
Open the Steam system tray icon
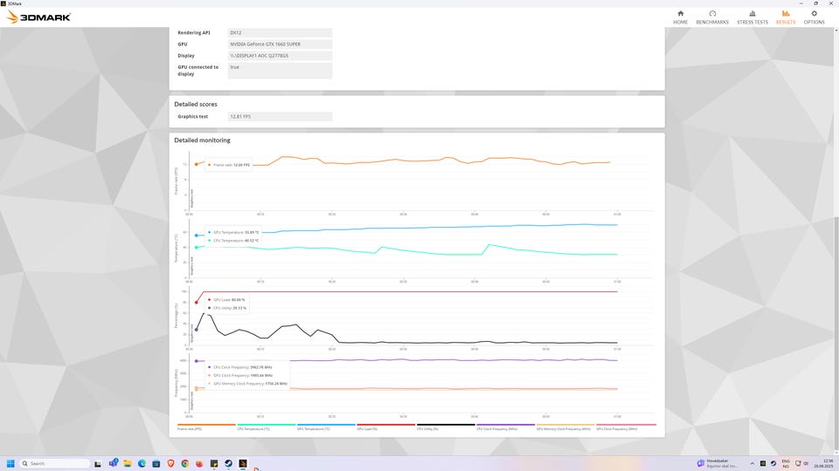point(773,463)
